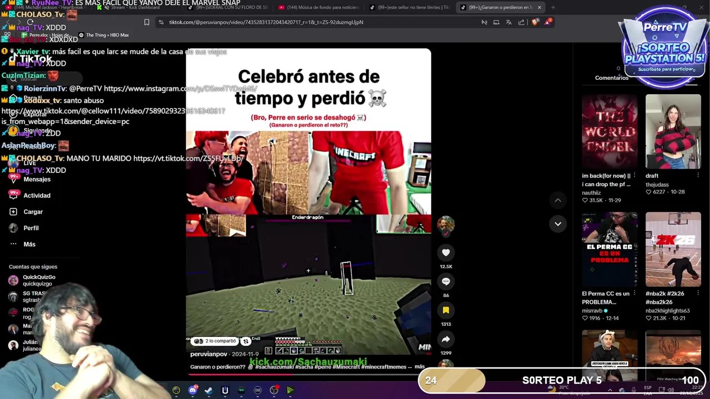
Task: Switch to the 'Música de fondo para noticieros' tab
Action: click(318, 7)
